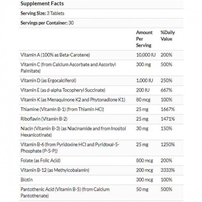Screen dimensions: 202x202
Task: Select the Vitamin A Beta-Carotene row label
Action: coord(55,55)
